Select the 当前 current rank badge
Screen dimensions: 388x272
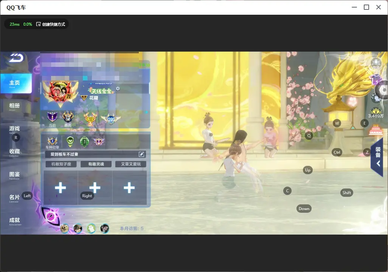point(52,117)
